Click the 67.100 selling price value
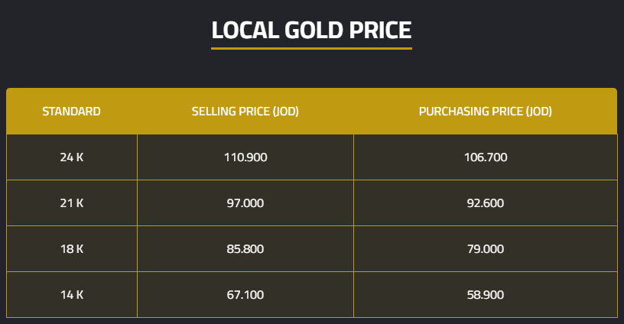The image size is (624, 324). click(x=245, y=294)
